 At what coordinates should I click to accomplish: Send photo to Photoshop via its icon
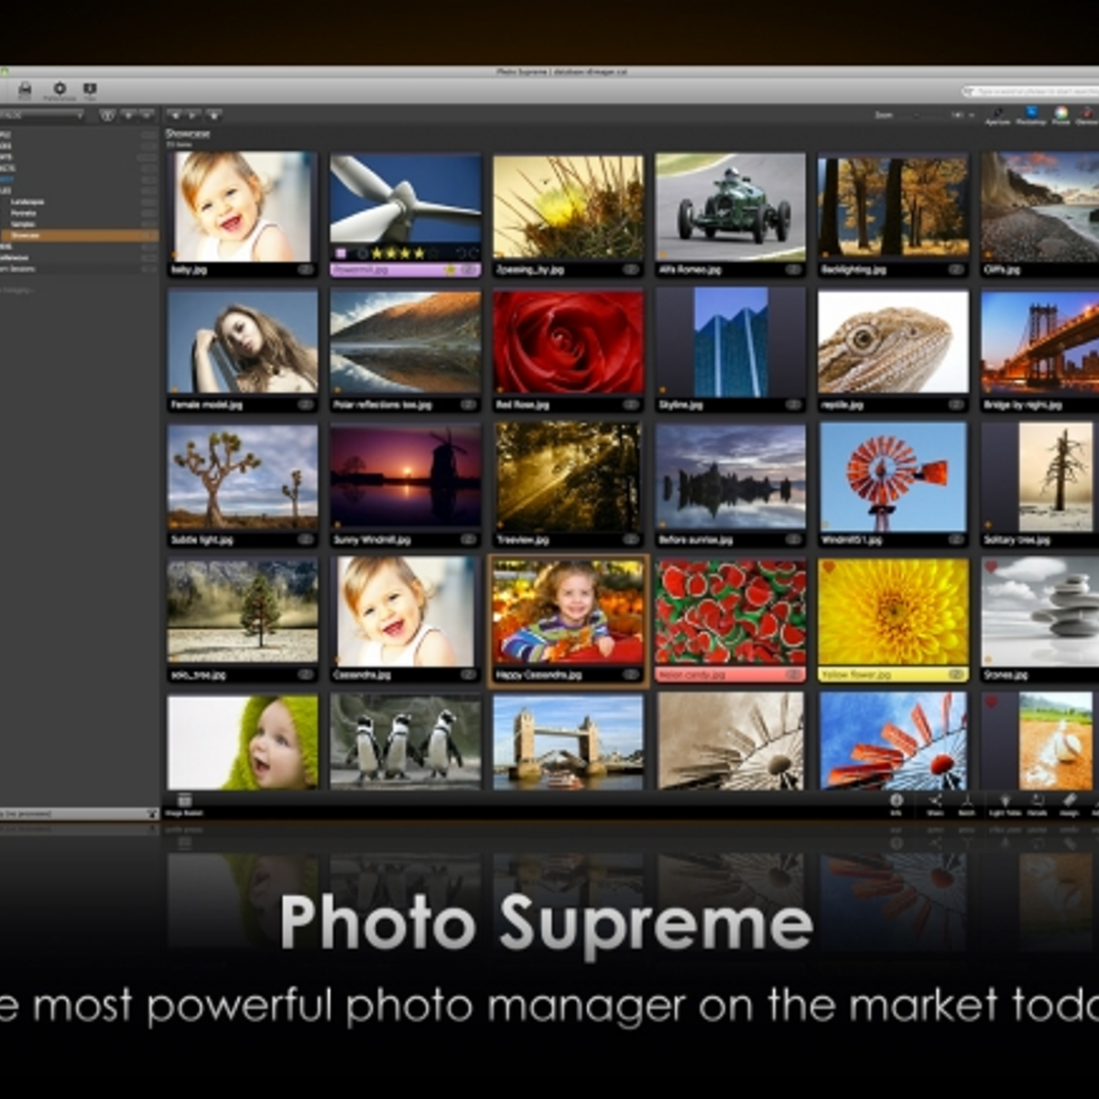tap(1030, 113)
